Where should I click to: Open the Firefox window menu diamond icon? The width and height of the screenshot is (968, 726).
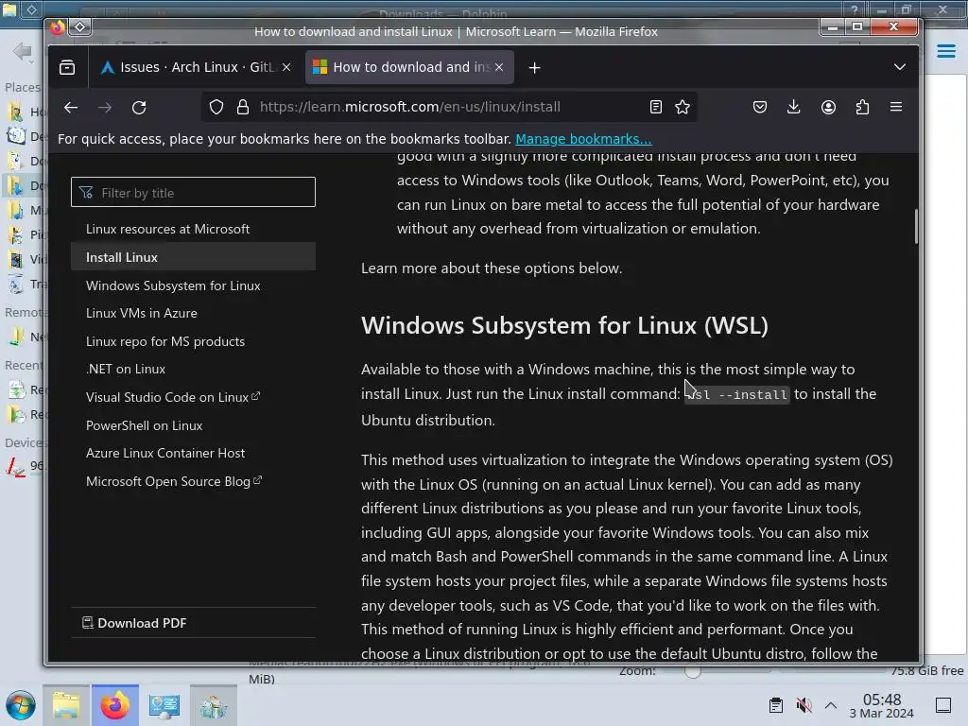coord(79,26)
